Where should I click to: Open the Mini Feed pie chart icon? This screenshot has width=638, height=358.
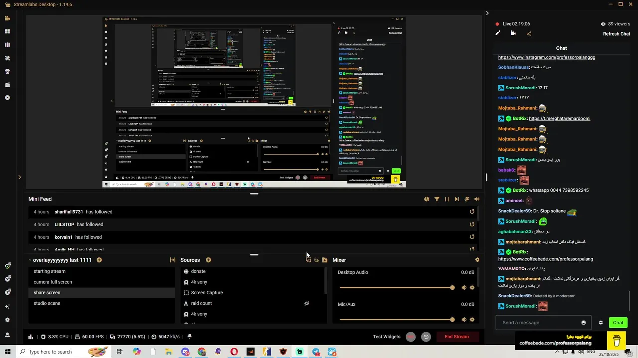click(427, 199)
